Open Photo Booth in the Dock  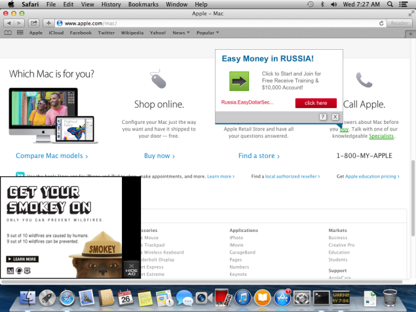click(x=223, y=298)
